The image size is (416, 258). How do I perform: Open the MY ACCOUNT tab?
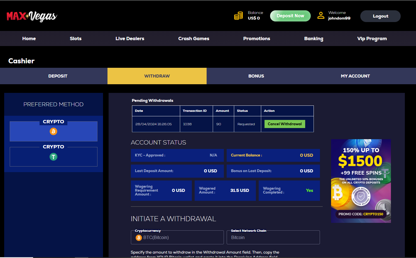point(355,76)
